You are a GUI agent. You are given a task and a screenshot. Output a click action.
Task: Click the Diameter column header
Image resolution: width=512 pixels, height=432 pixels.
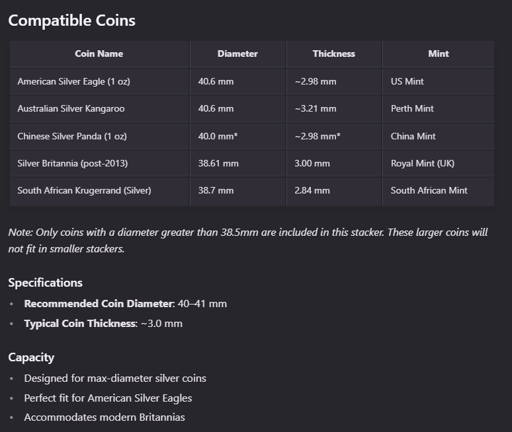[x=237, y=54]
